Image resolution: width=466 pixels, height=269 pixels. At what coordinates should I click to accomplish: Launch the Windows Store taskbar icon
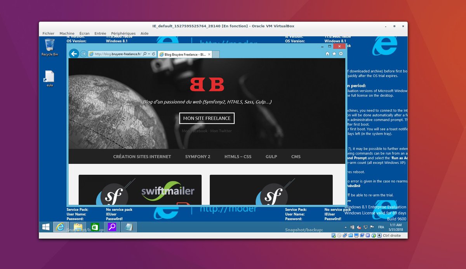tap(95, 227)
